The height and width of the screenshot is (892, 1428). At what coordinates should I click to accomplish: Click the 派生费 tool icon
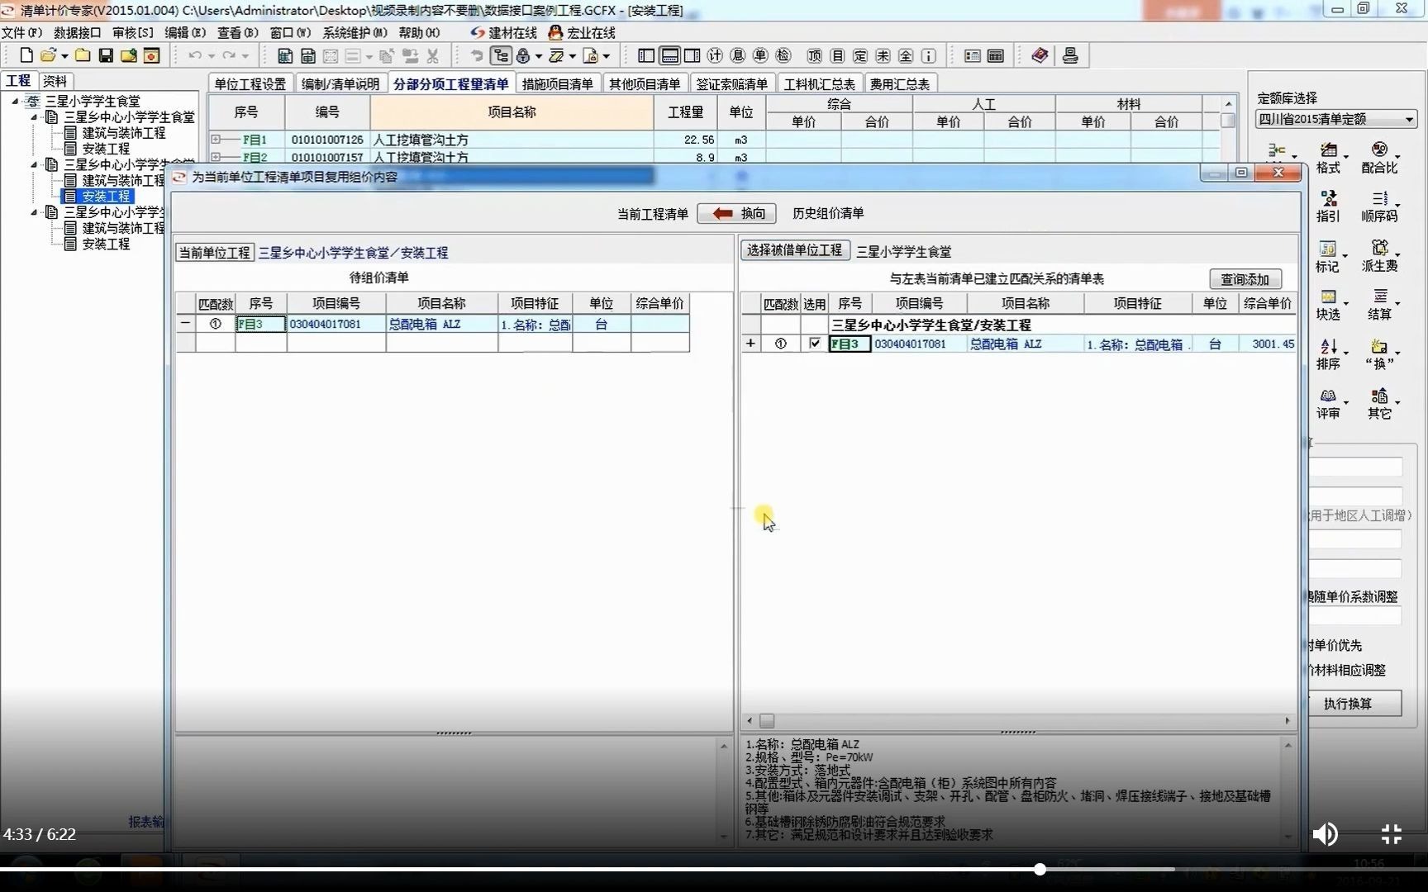(x=1379, y=257)
